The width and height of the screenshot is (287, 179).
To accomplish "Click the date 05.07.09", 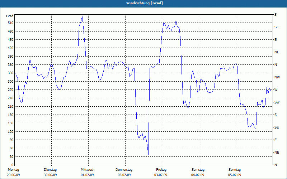I will pyautogui.click(x=235, y=175).
